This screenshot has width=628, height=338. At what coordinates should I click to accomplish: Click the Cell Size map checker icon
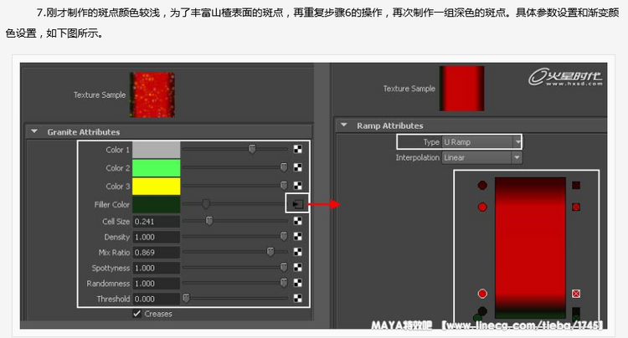(x=297, y=222)
